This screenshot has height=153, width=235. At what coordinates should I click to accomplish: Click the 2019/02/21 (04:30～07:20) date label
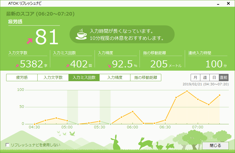coord(206,84)
